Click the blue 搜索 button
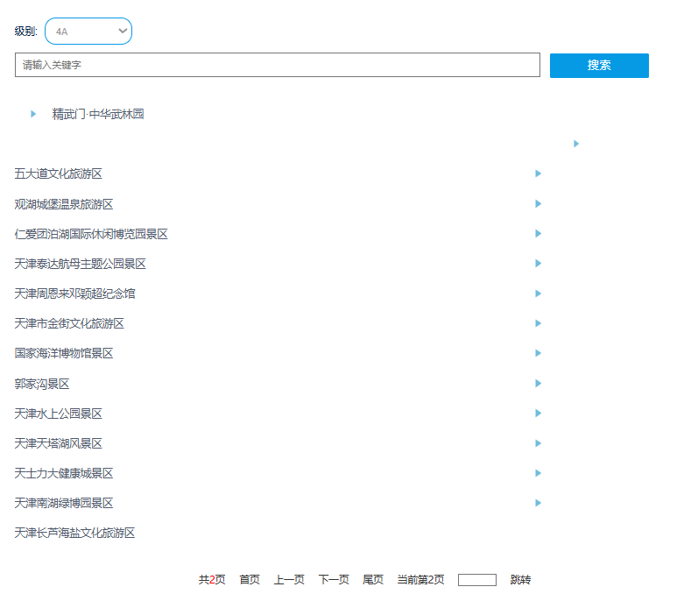 coord(599,66)
